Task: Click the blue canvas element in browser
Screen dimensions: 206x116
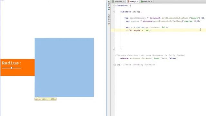Action: (64, 67)
